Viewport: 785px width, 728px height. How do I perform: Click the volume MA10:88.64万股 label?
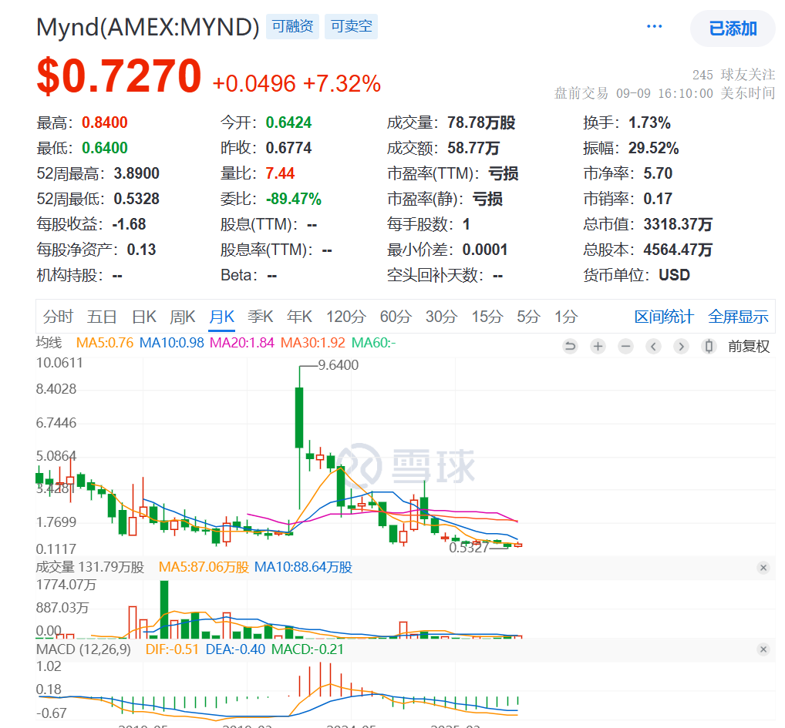303,568
